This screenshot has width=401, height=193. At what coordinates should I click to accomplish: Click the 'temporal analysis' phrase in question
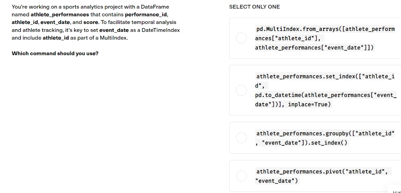coord(154,22)
